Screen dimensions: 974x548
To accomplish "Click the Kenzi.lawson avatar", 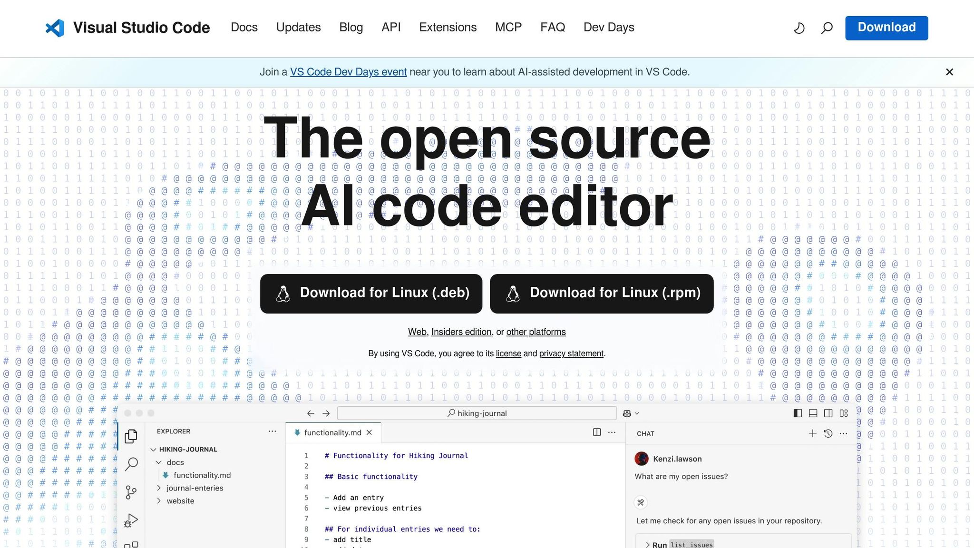I will click(642, 459).
